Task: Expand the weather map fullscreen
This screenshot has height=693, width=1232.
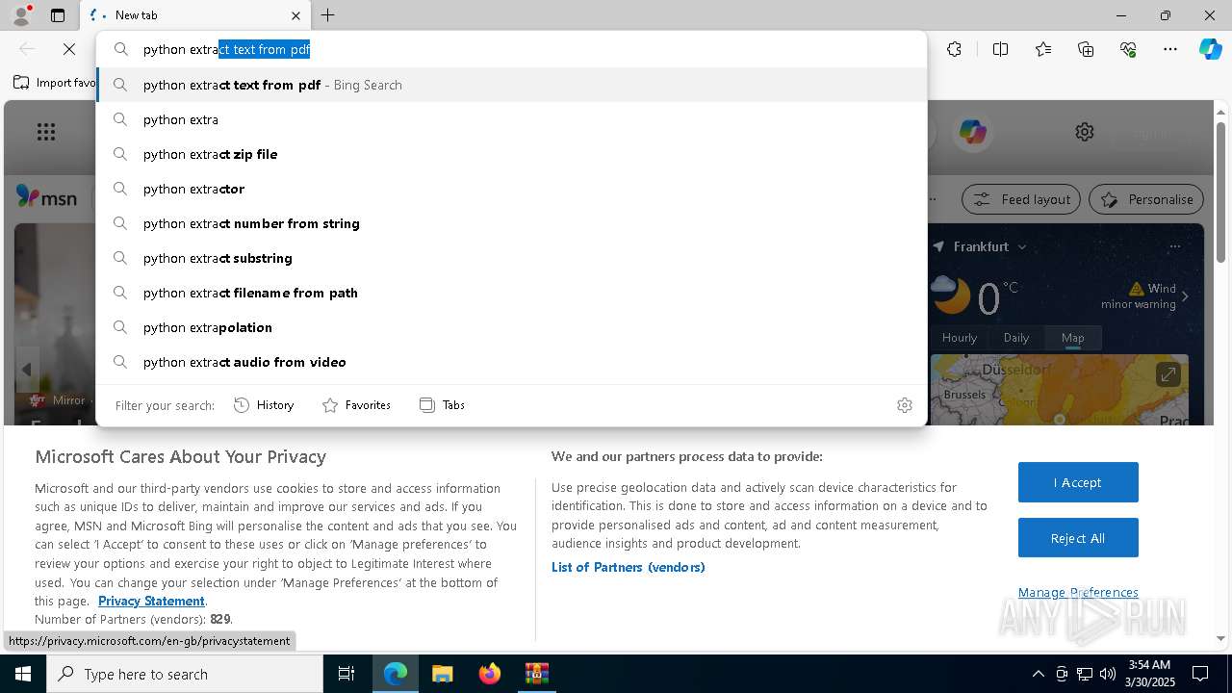Action: pyautogui.click(x=1168, y=374)
